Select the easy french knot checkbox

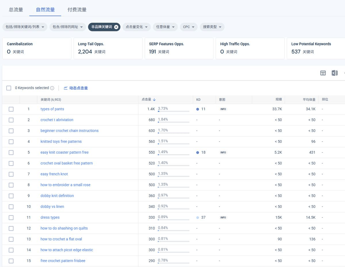(x=11, y=174)
